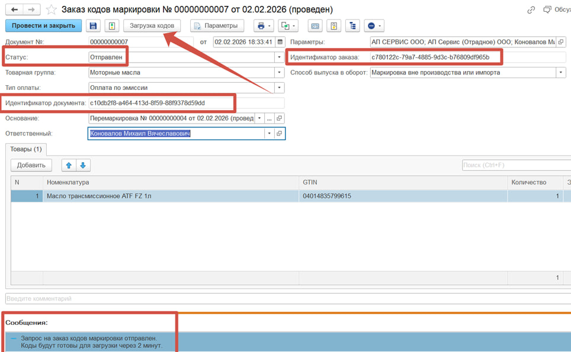Copy link to document with chain icon
This screenshot has height=352, width=571.
[531, 9]
